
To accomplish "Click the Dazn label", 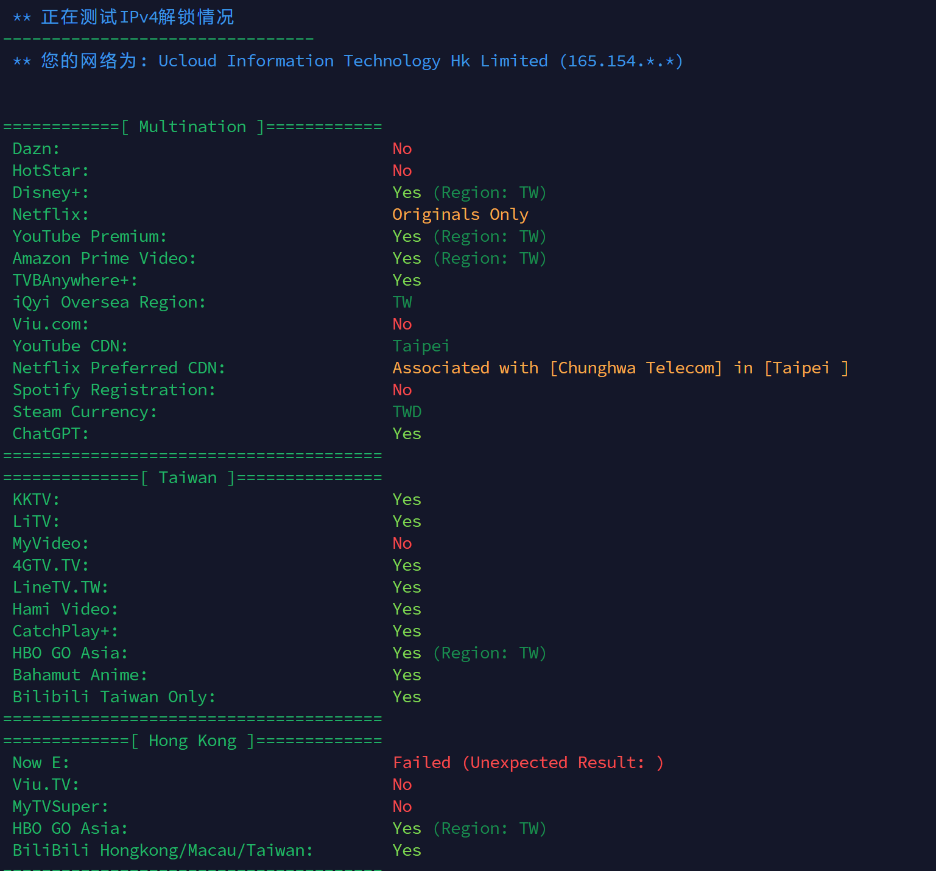I will coord(36,149).
